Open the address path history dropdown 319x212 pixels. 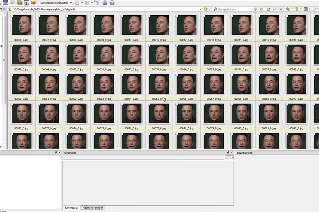pos(200,9)
